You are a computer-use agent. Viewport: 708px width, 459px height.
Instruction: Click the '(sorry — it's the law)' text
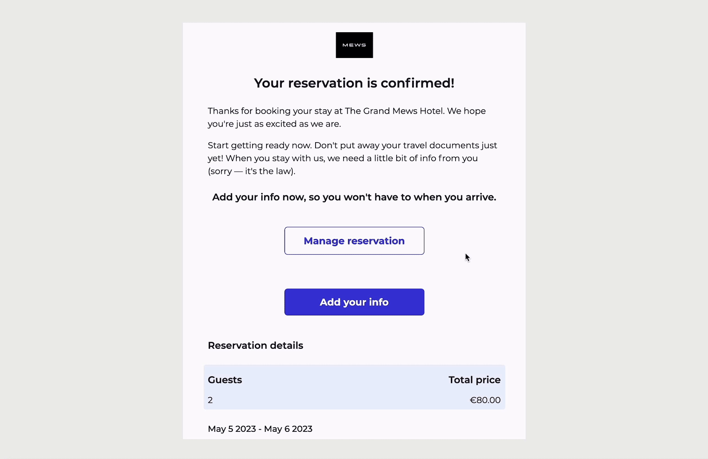tap(251, 171)
